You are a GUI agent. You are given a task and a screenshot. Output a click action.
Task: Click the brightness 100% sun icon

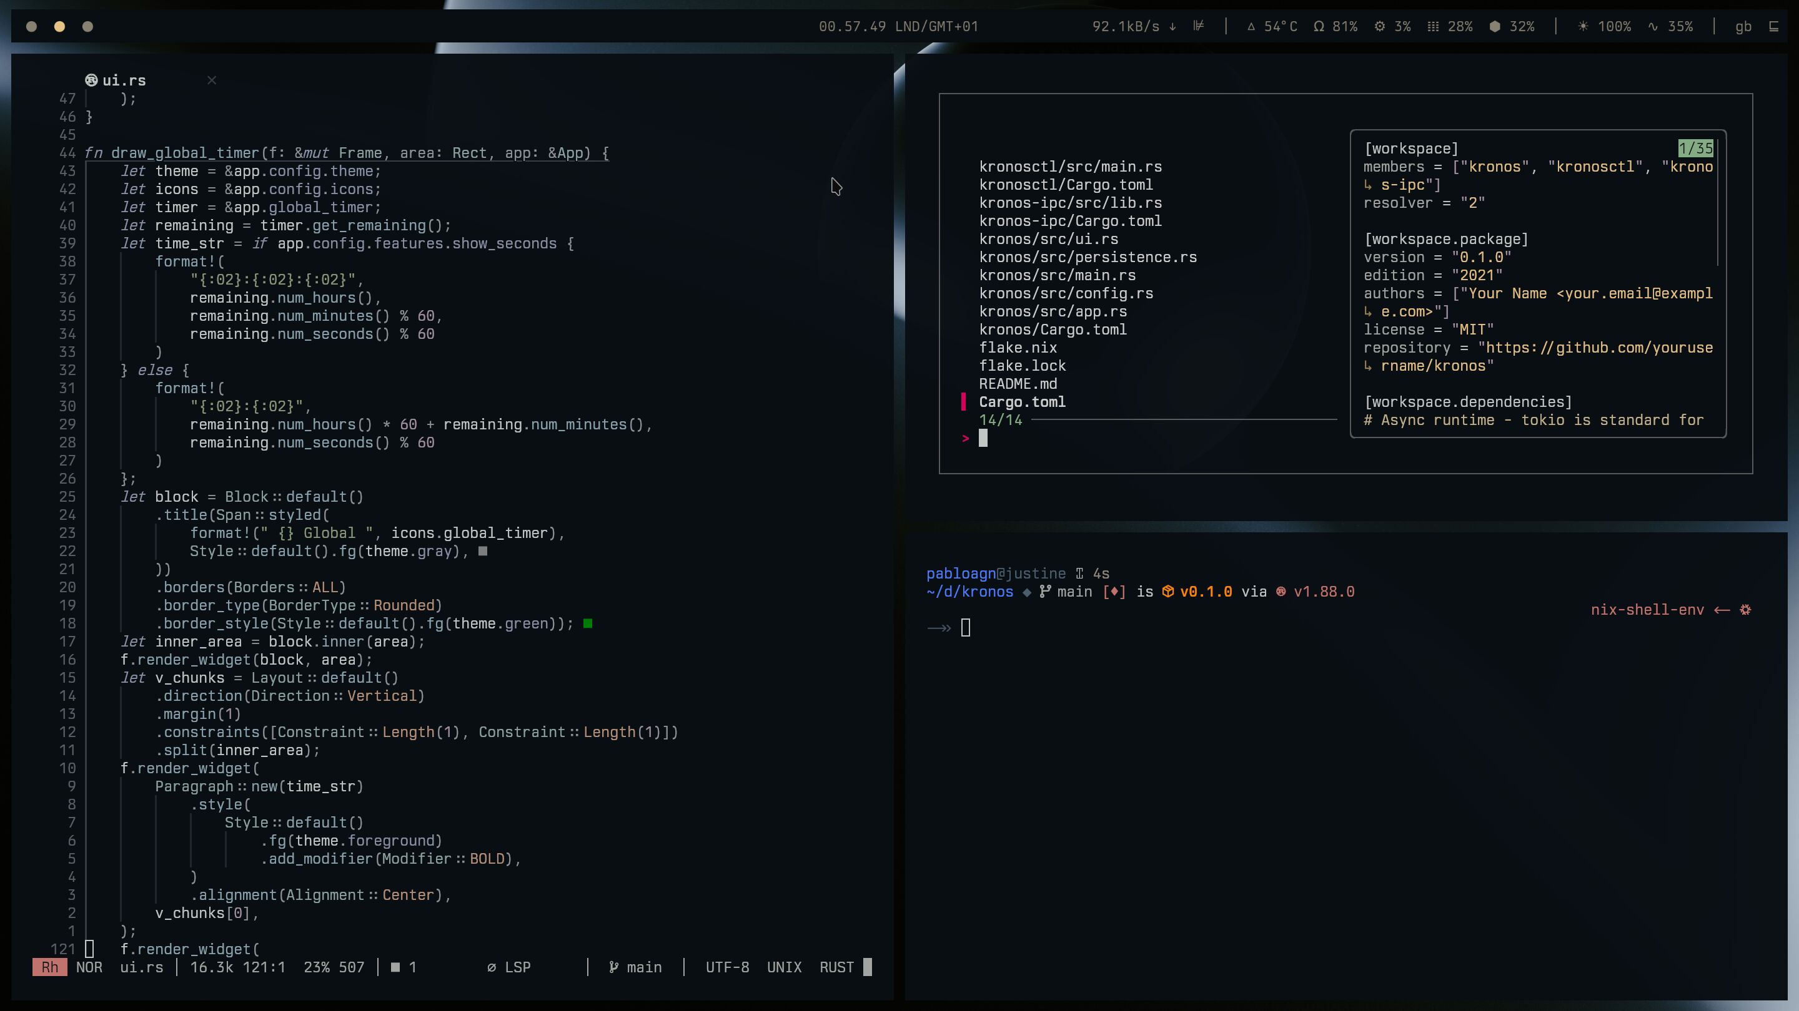1583,26
